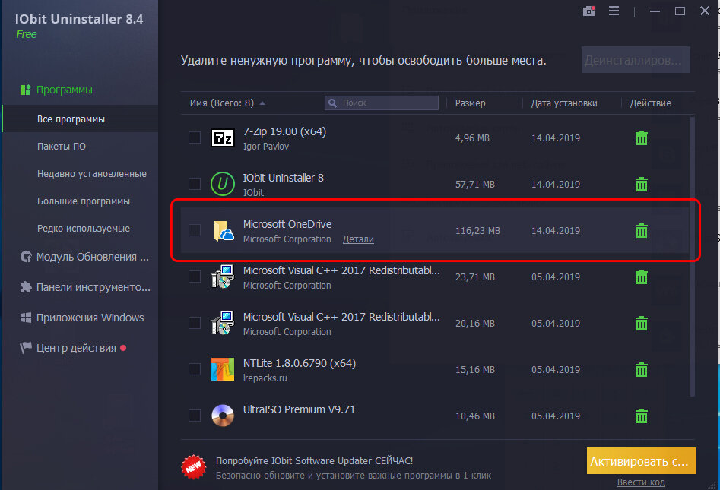The width and height of the screenshot is (720, 490).
Task: Tick checkbox of Visual C++ 20,16 MB
Action: point(194,323)
